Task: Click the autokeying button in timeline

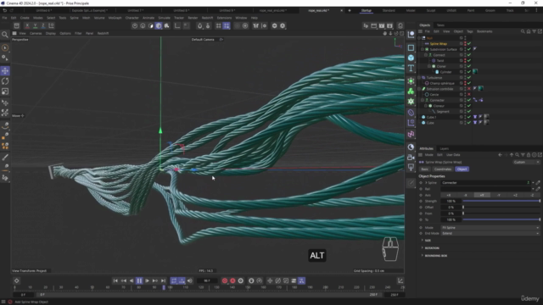Action: click(x=232, y=280)
